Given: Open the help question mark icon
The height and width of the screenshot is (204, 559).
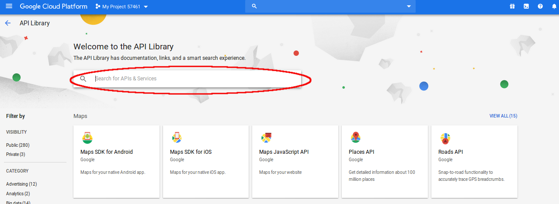Looking at the screenshot, I should pos(540,6).
